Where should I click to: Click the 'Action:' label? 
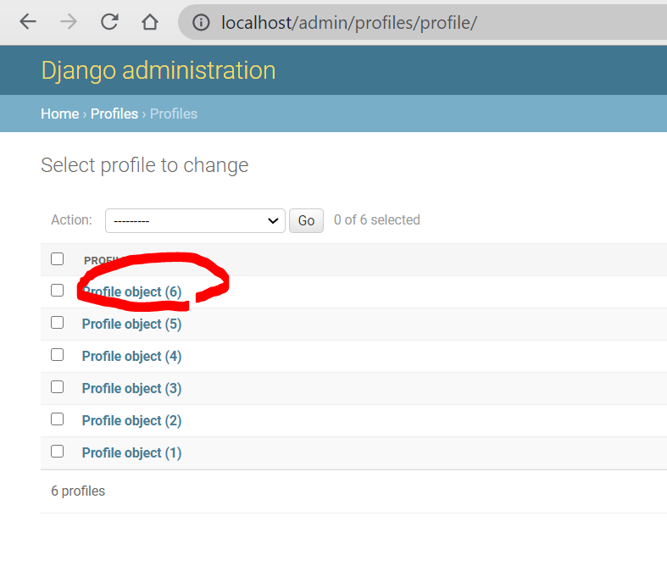71,219
